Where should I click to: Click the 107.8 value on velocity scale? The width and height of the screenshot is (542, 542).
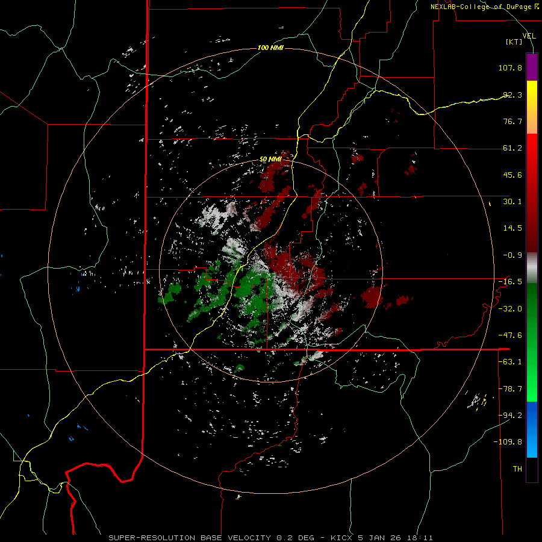pos(510,67)
